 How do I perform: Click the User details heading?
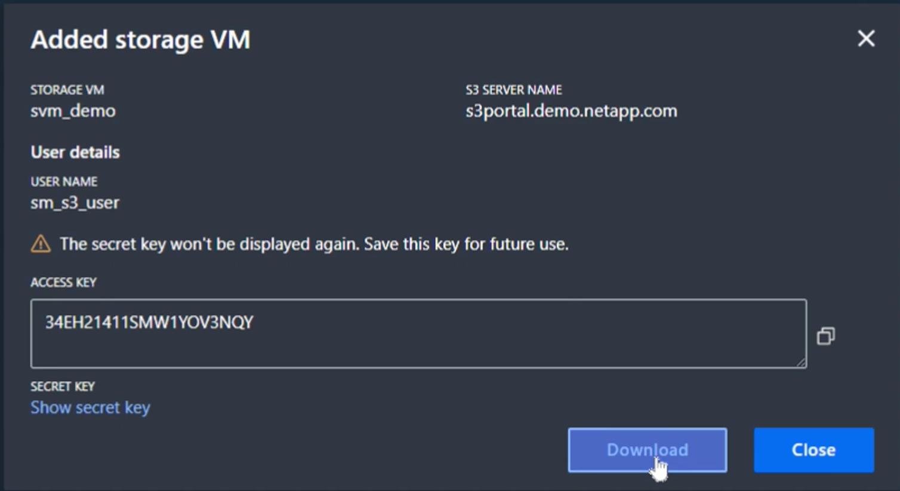coord(75,153)
